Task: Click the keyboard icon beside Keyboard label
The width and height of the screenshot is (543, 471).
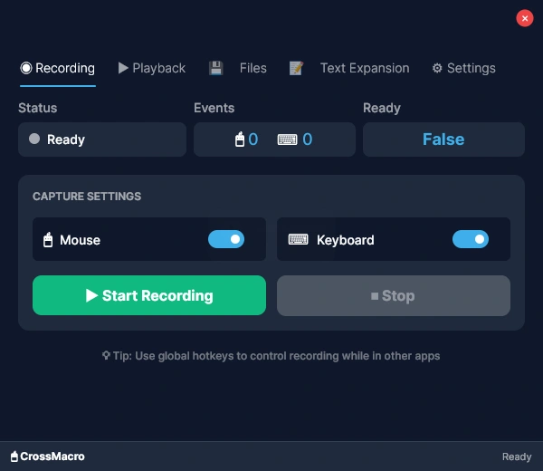Action: tap(298, 240)
